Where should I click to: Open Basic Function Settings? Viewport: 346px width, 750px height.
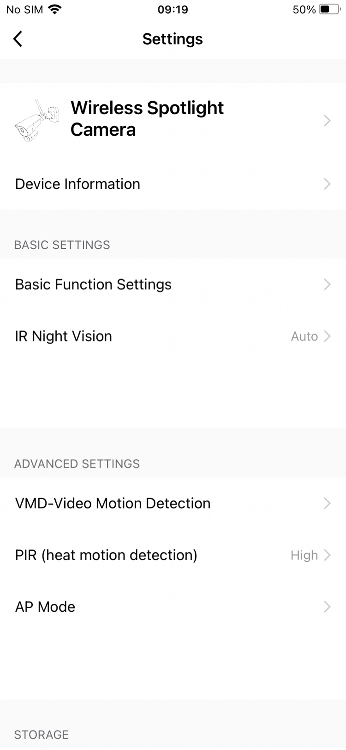tap(173, 284)
